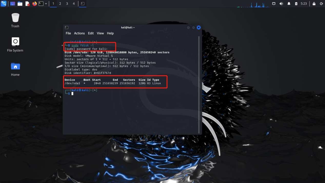Lock the screen with the padlock icon
The height and width of the screenshot is (183, 325).
(314, 4)
